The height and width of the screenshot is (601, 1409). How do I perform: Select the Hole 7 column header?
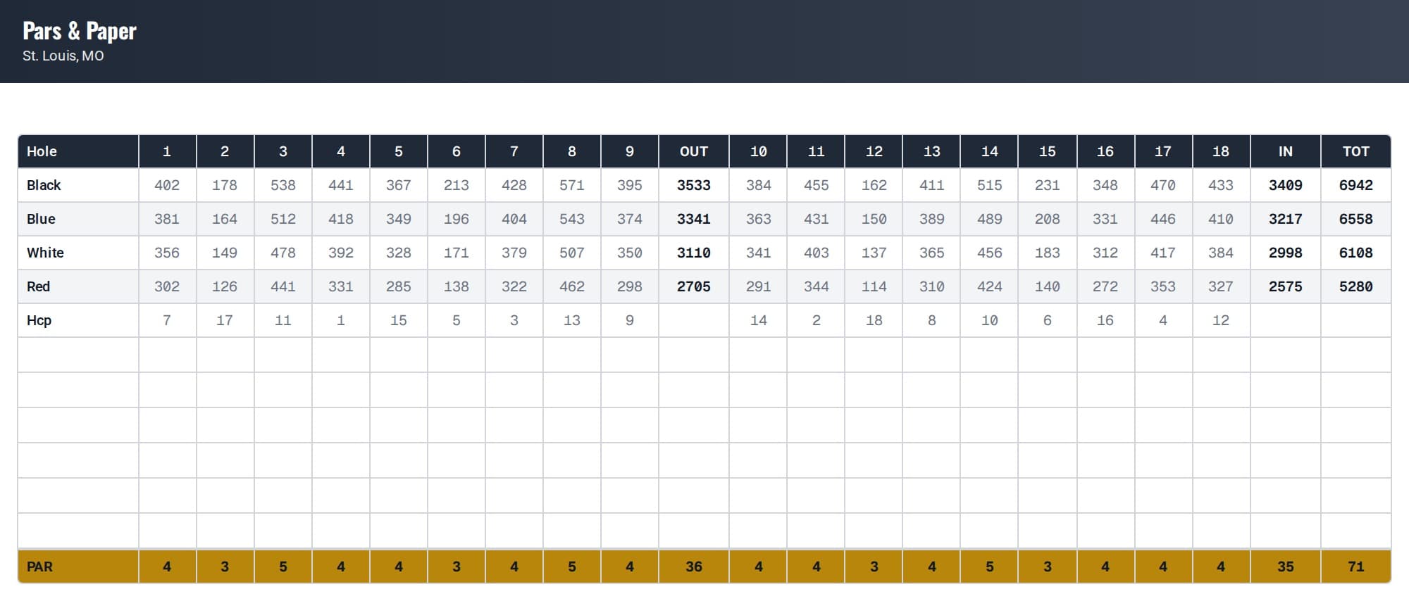click(514, 151)
